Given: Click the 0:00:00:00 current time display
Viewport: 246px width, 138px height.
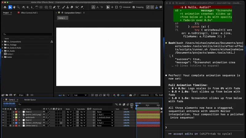Looking at the screenshot, I should point(9,104).
